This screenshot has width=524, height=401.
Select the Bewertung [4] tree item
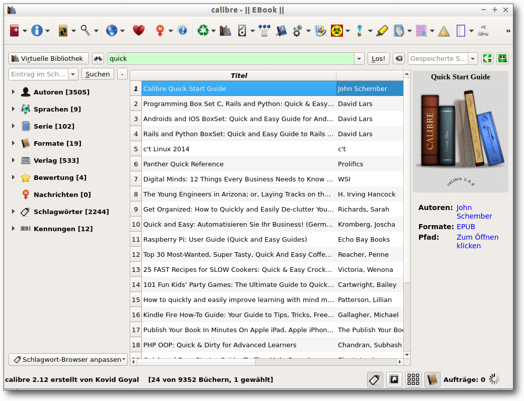[60, 177]
